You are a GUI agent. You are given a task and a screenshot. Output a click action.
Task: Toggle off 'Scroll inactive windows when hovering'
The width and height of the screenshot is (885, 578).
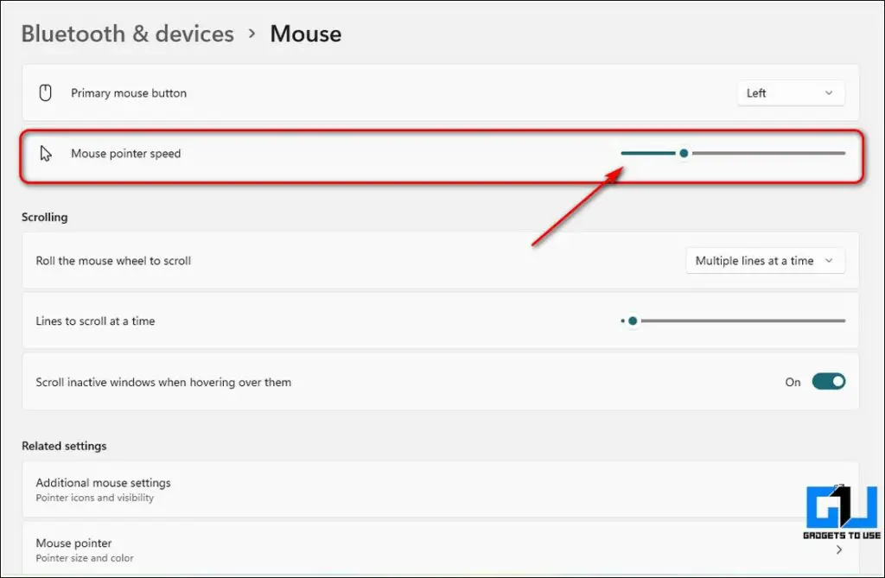[828, 381]
